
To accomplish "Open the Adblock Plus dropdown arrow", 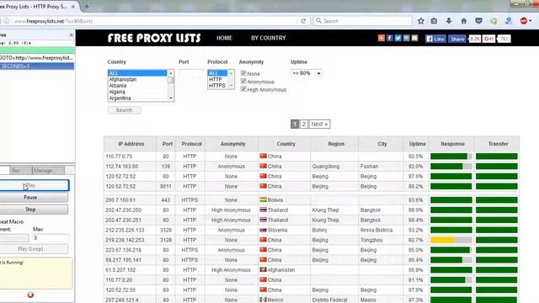I will (x=530, y=21).
